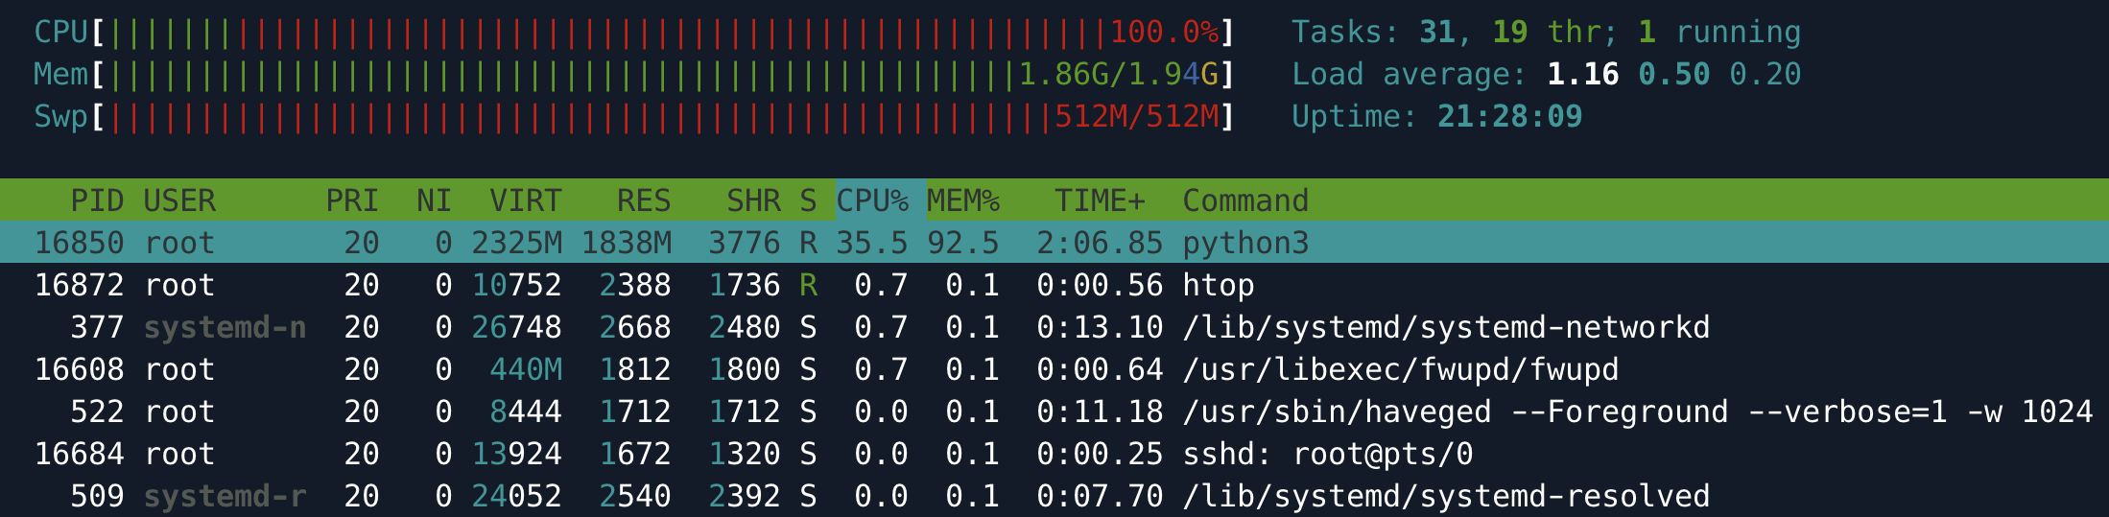Click the PID column header

[x=97, y=200]
